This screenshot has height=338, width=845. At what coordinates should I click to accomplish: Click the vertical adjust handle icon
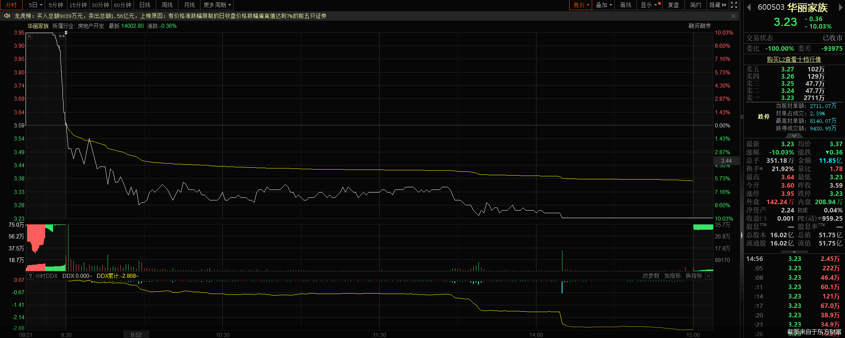(66, 33)
